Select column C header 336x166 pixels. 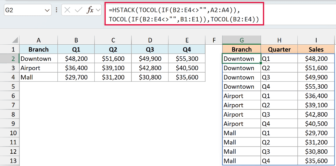[113, 40]
